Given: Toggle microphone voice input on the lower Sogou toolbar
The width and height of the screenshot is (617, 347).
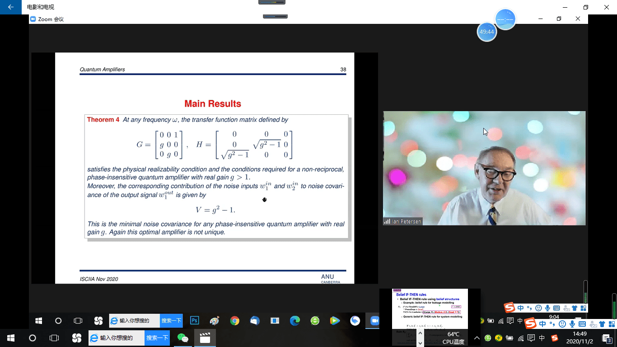Looking at the screenshot, I should [x=572, y=324].
